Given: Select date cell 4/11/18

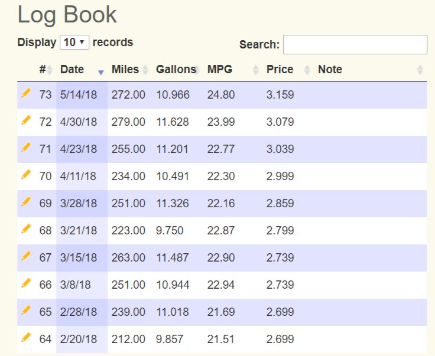Looking at the screenshot, I should click(x=78, y=176).
